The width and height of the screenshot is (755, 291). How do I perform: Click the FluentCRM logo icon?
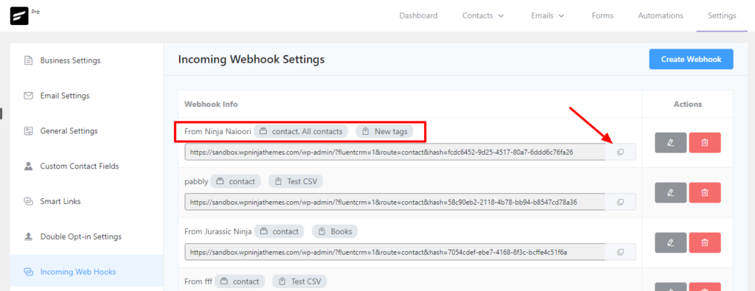tap(19, 16)
